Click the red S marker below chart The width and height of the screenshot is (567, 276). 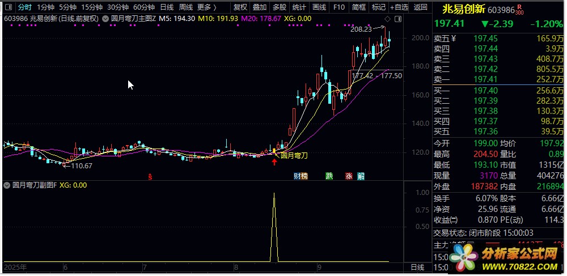click(x=150, y=177)
